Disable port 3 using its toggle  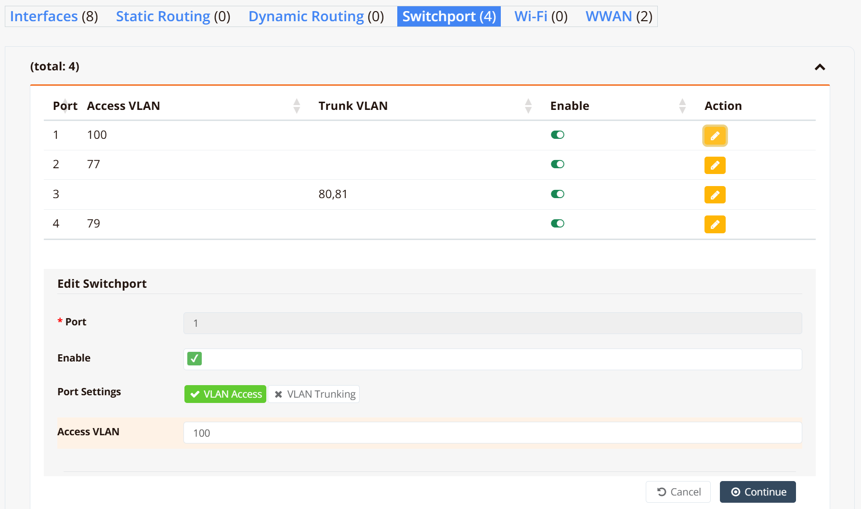pos(558,194)
